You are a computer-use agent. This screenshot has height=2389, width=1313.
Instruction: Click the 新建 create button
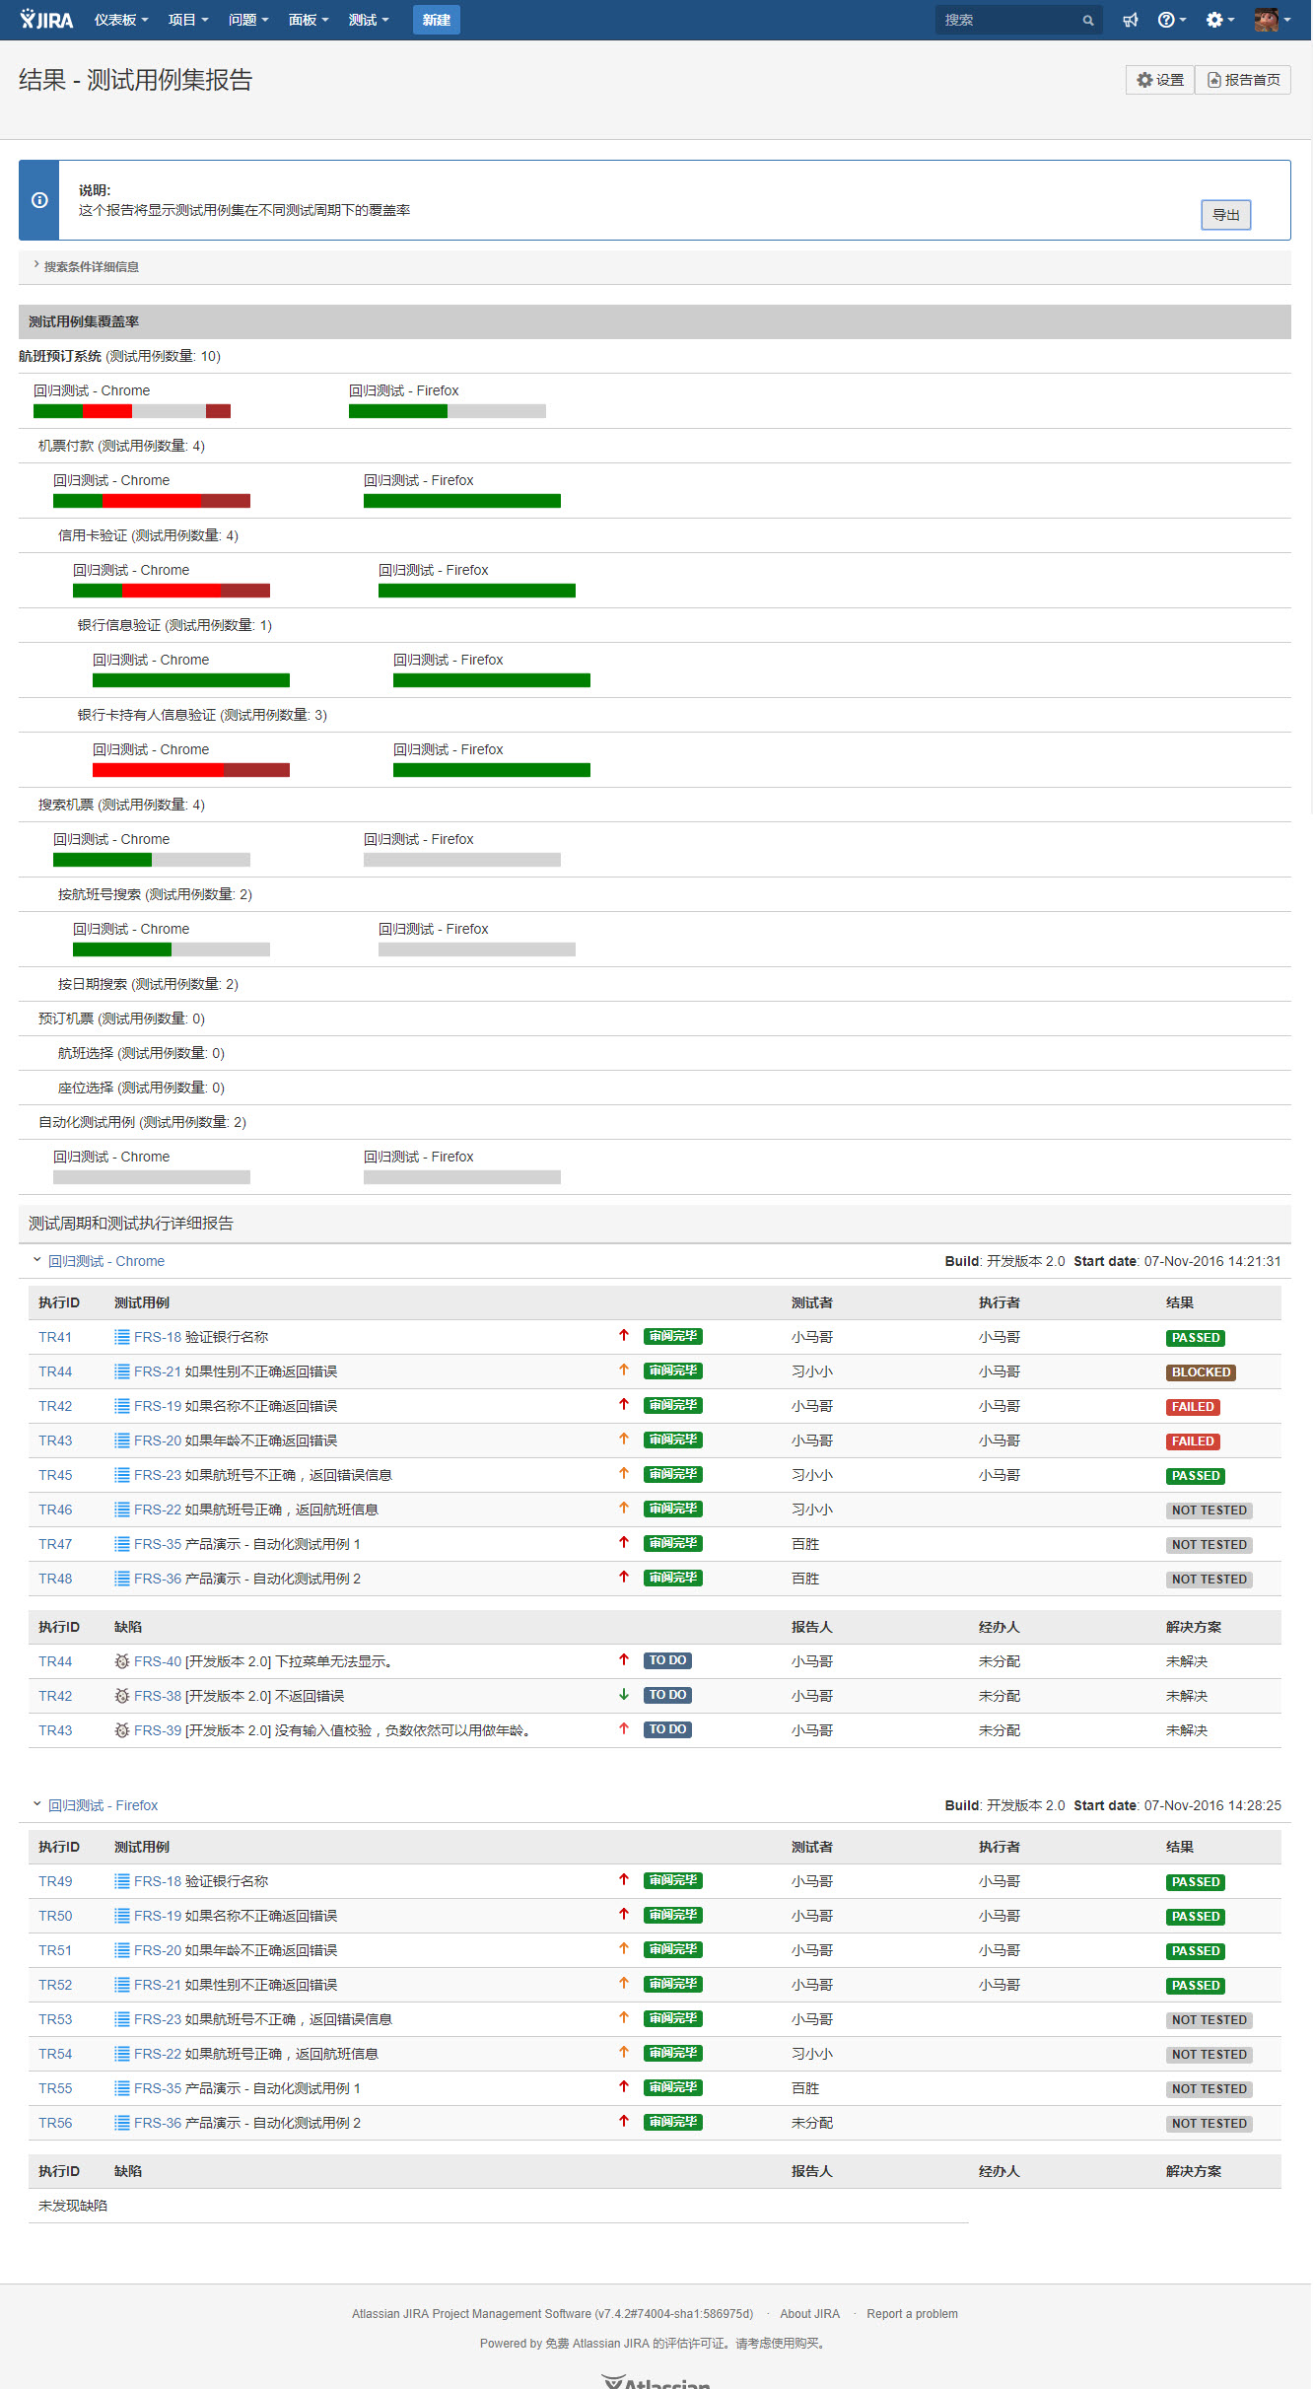437,20
